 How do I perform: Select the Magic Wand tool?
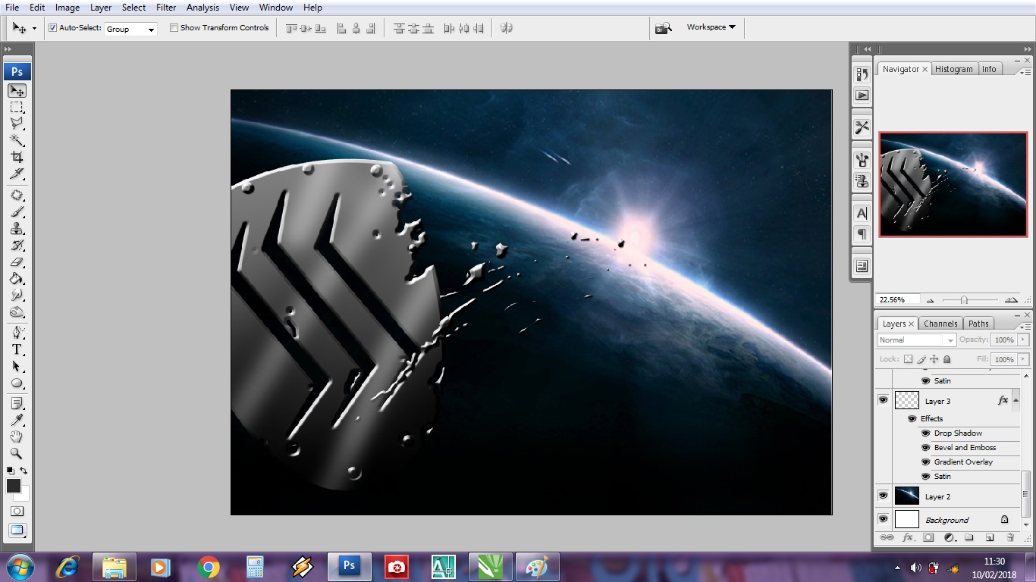click(17, 140)
